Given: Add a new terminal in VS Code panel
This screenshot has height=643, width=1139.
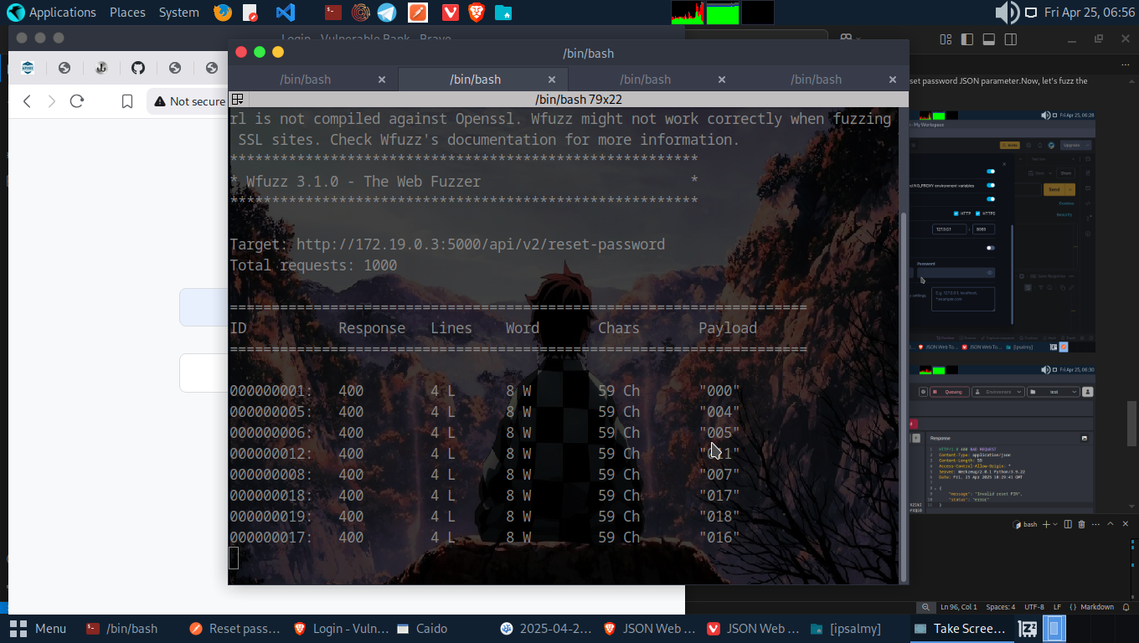Looking at the screenshot, I should (x=1045, y=524).
